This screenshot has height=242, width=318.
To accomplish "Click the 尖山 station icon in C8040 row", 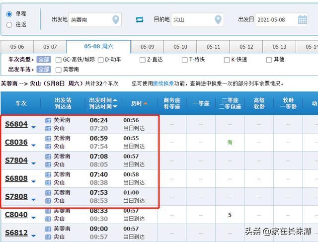I will [48, 219].
